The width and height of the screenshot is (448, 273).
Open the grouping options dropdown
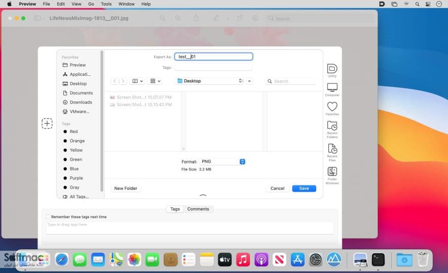coord(155,81)
